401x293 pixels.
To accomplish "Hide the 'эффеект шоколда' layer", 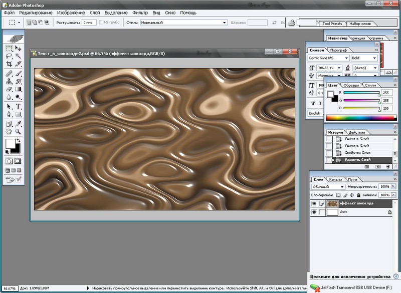I will tap(314, 204).
